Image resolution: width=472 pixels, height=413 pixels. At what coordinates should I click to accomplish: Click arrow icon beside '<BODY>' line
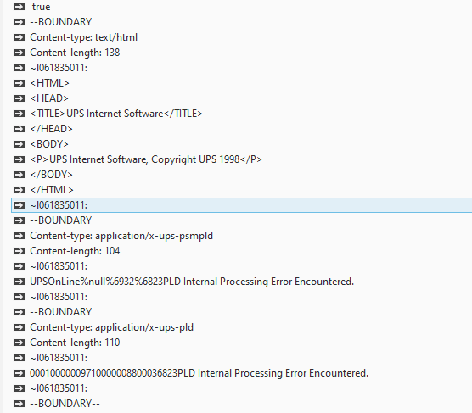point(19,144)
